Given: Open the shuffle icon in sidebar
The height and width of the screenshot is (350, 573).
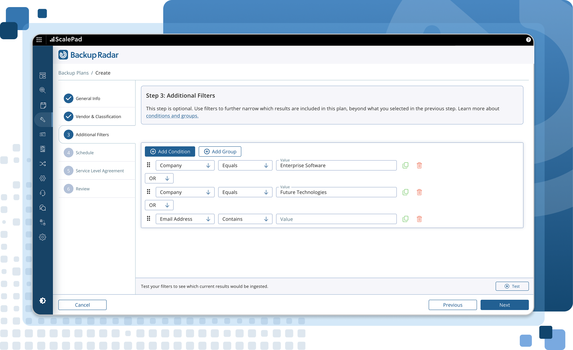Looking at the screenshot, I should (43, 164).
